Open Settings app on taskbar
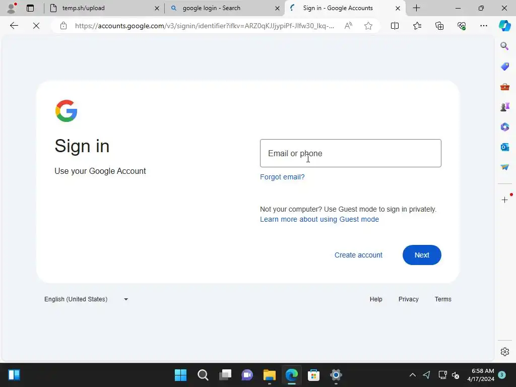Screen dimensions: 516x387 click(x=336, y=375)
